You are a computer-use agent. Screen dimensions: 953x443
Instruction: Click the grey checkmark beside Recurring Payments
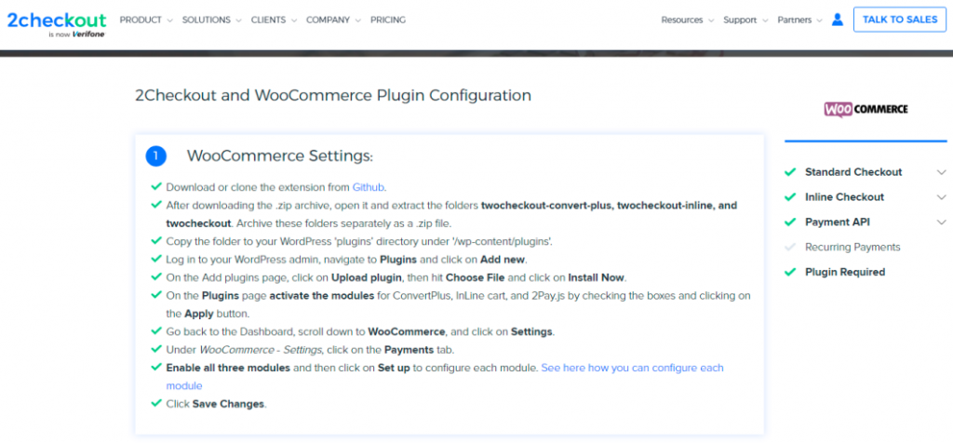[790, 247]
